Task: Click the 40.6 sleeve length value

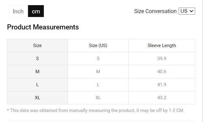Action: [x=162, y=72]
